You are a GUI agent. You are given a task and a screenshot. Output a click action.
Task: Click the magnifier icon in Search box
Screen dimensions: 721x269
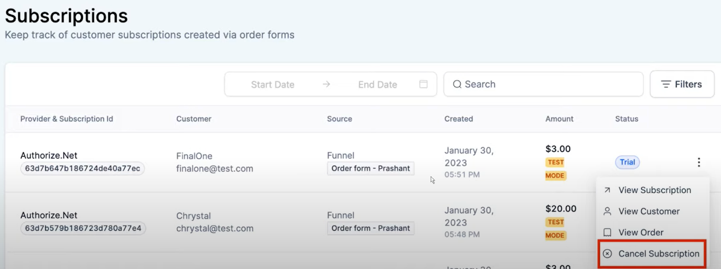point(457,84)
